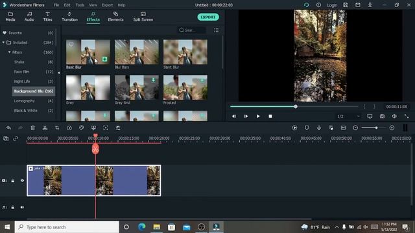Delete selected clip with trash icon
The image size is (415, 233).
coord(33,128)
